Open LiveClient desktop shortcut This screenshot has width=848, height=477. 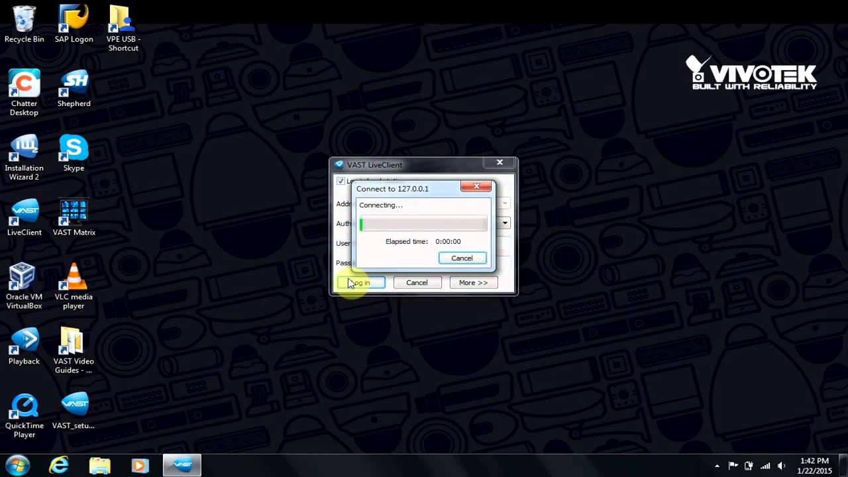coord(24,217)
